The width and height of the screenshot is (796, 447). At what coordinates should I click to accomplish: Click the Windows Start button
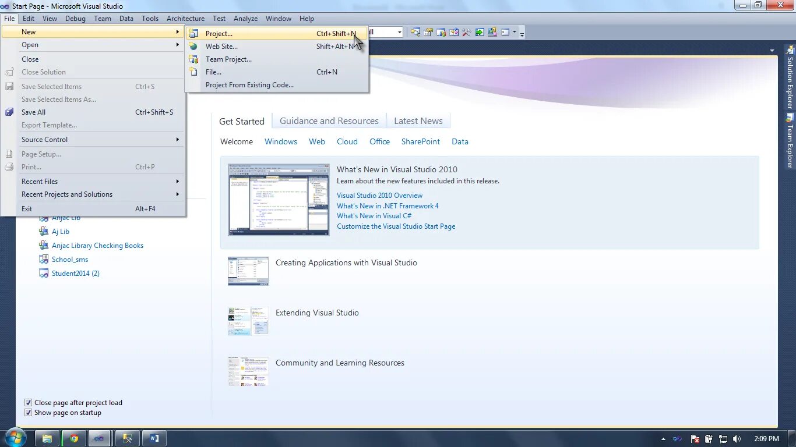pyautogui.click(x=15, y=438)
